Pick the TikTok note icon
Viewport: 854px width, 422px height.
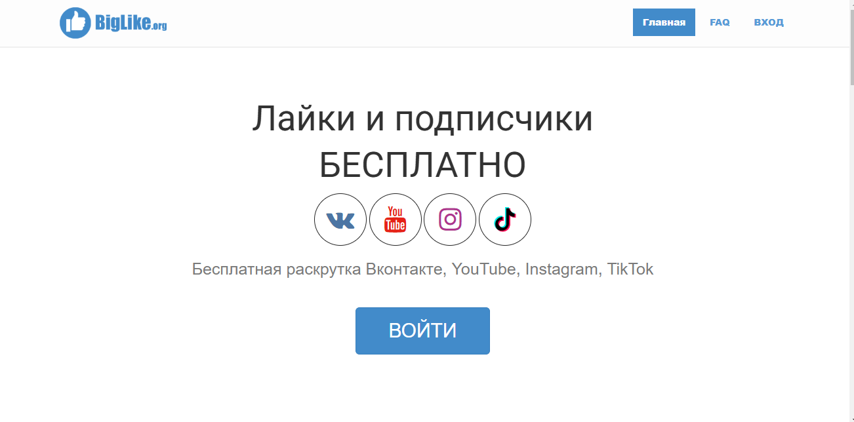505,220
